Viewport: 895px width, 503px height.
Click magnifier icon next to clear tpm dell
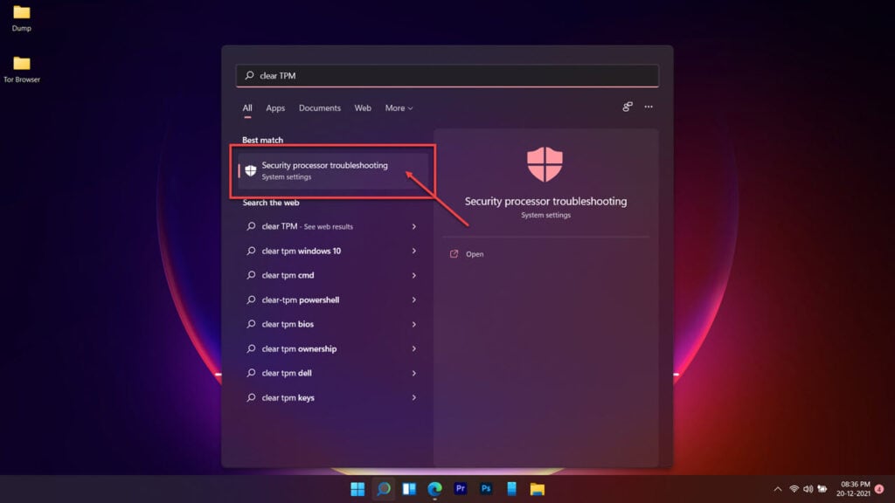251,373
